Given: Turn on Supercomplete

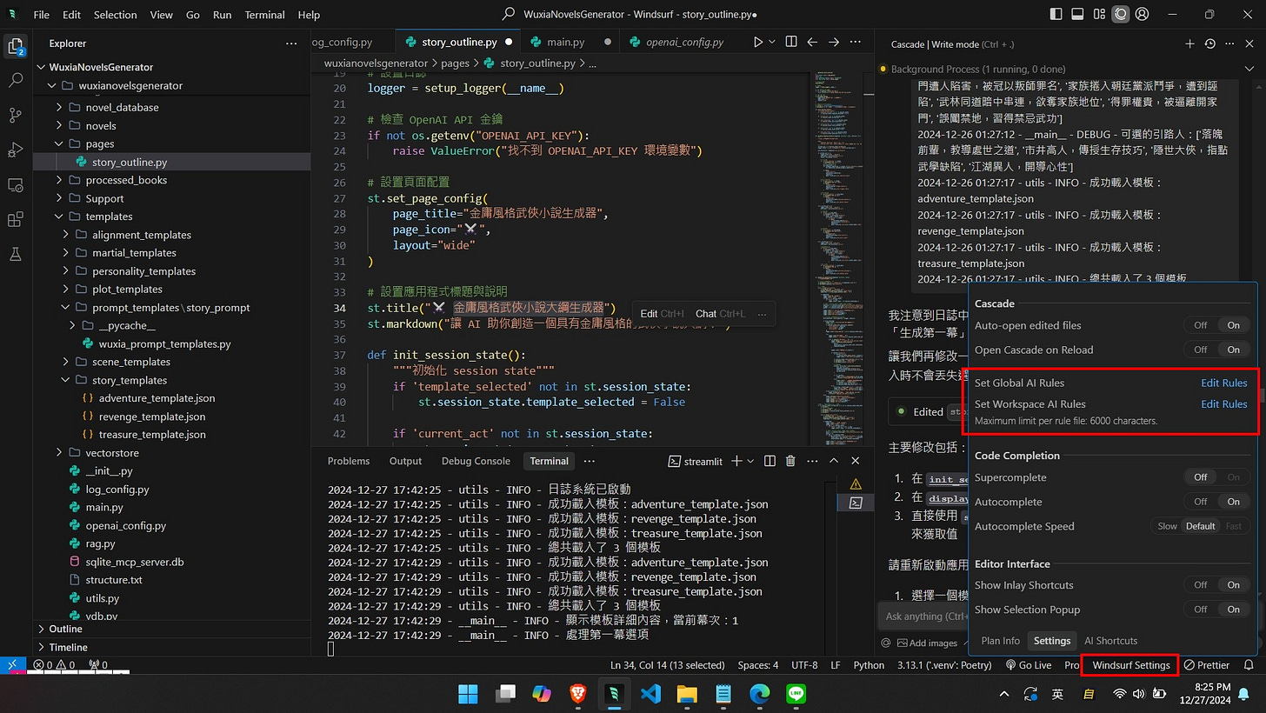Looking at the screenshot, I should (1233, 477).
